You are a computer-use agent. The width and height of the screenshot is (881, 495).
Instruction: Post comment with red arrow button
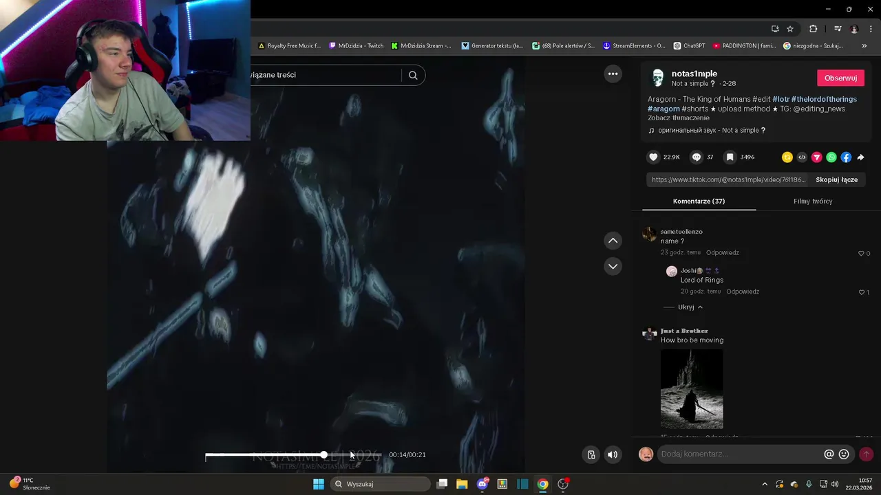coord(866,454)
